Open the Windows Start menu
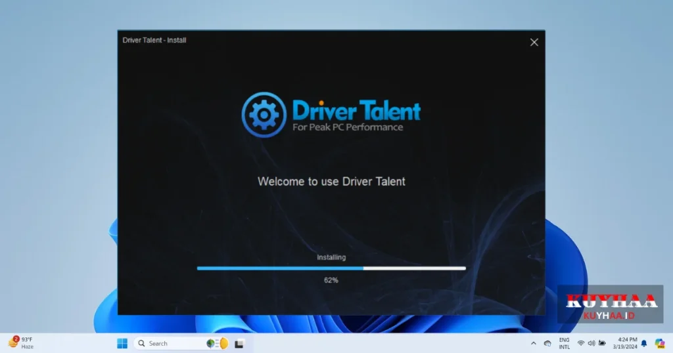Viewport: 673px width, 353px height. tap(122, 343)
